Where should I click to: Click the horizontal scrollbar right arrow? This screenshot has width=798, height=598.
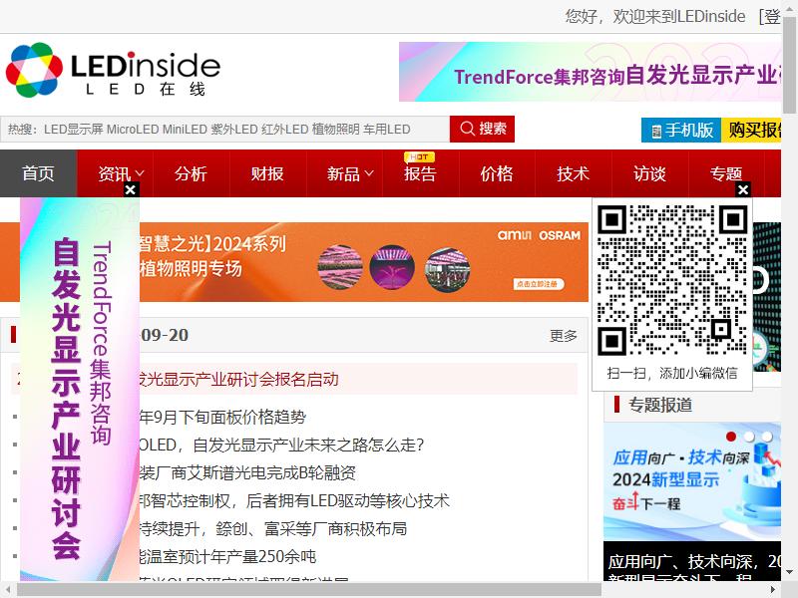pos(773,590)
